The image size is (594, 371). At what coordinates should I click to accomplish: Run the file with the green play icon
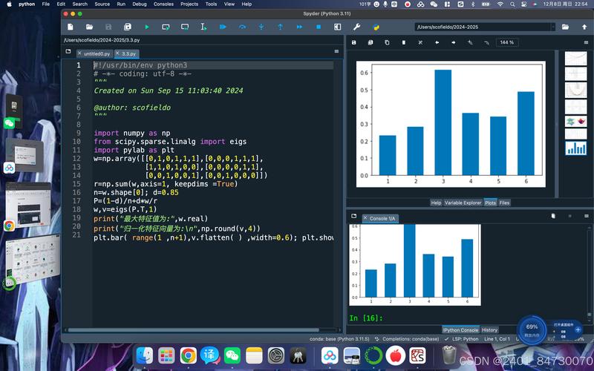[146, 27]
